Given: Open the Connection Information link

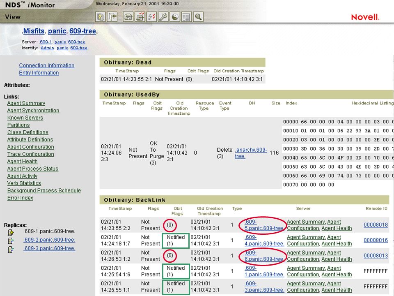Looking at the screenshot, I should [x=47, y=65].
